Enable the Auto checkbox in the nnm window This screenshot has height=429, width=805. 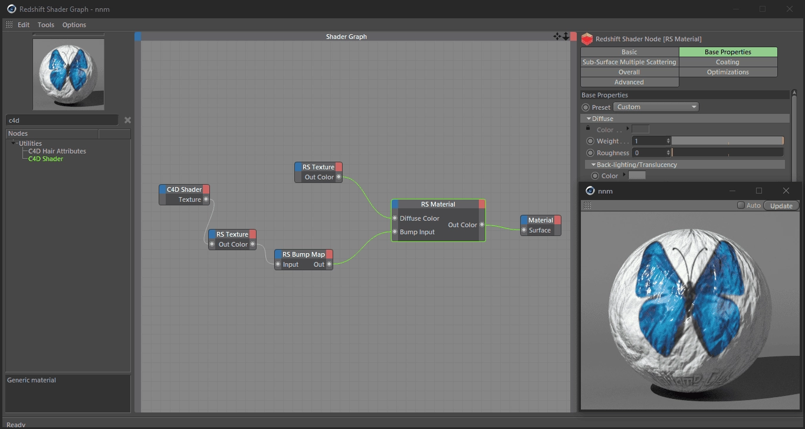point(741,205)
